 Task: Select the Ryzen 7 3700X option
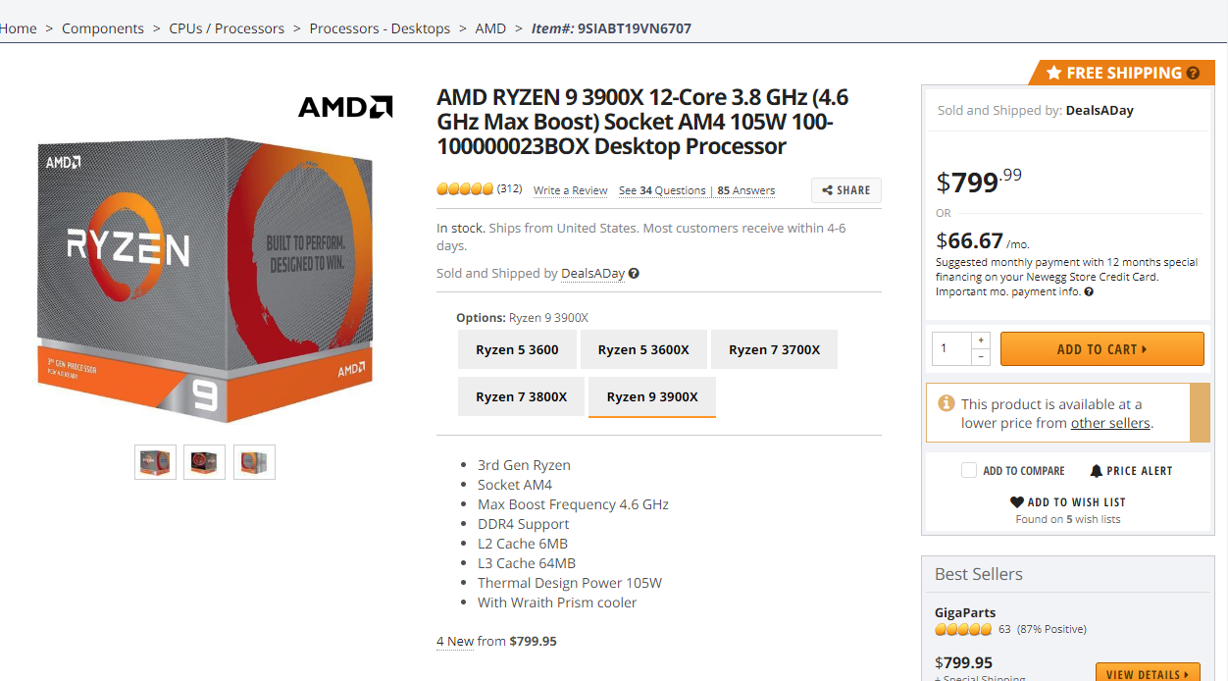tap(774, 349)
